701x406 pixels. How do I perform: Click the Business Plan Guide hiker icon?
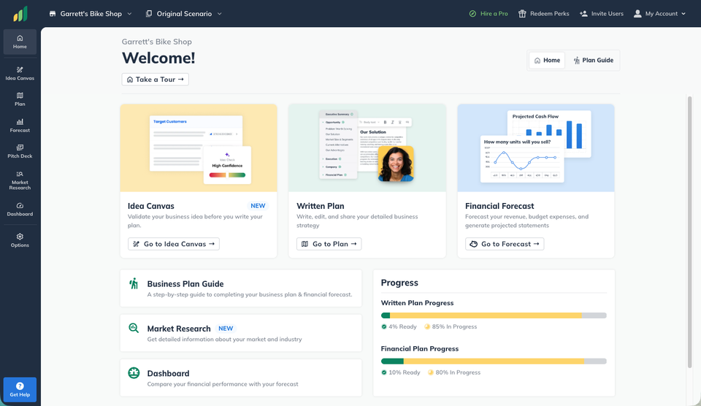pos(134,283)
